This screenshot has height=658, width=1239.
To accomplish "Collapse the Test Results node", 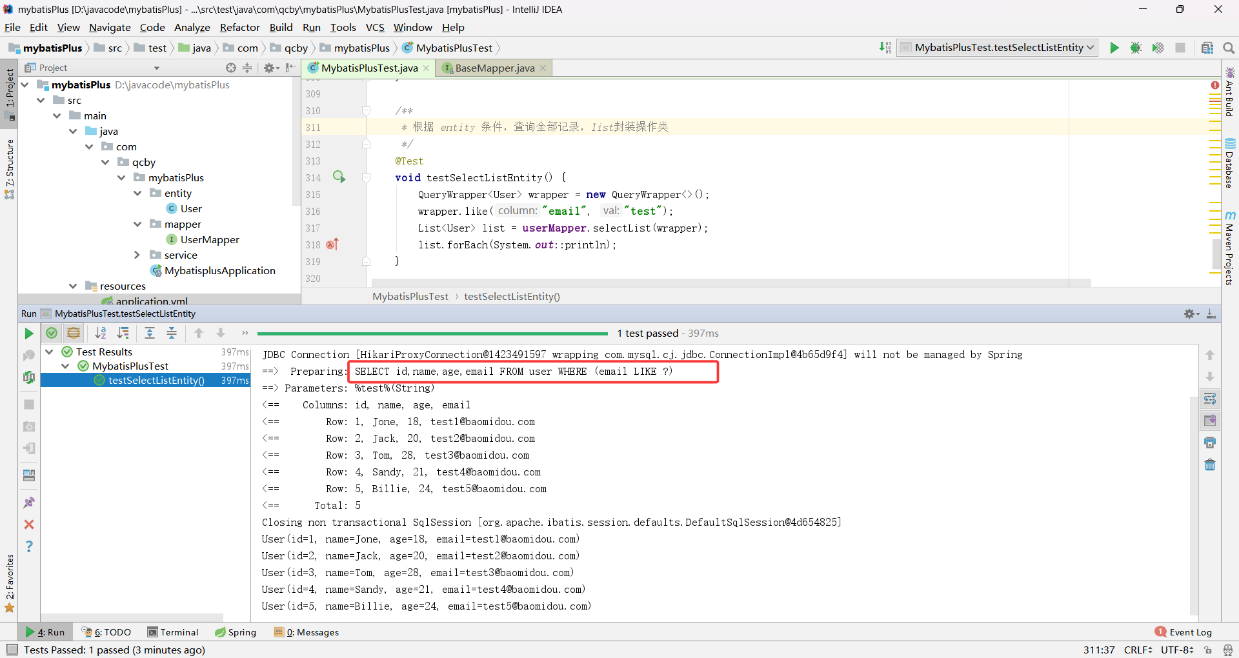I will point(50,352).
